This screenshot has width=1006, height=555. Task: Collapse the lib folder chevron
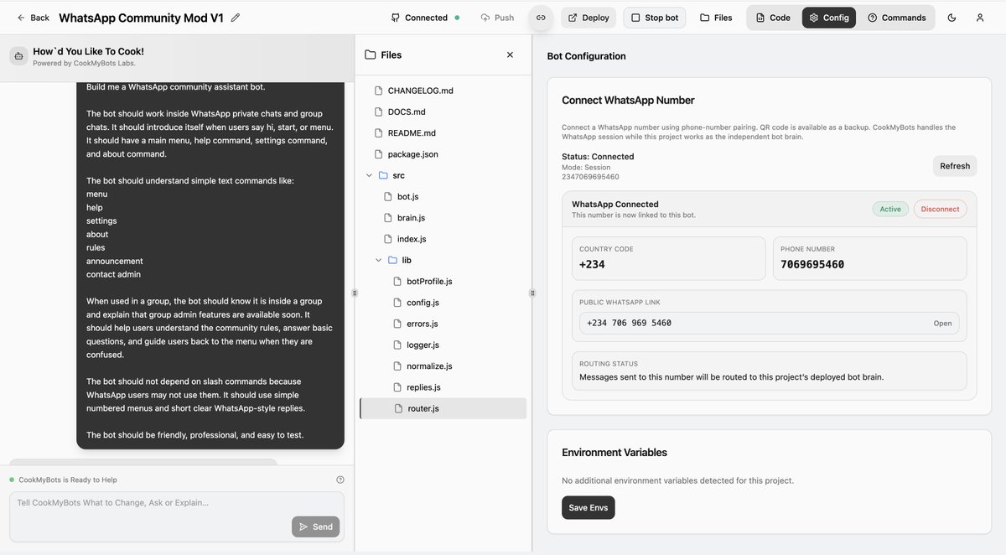(x=378, y=260)
